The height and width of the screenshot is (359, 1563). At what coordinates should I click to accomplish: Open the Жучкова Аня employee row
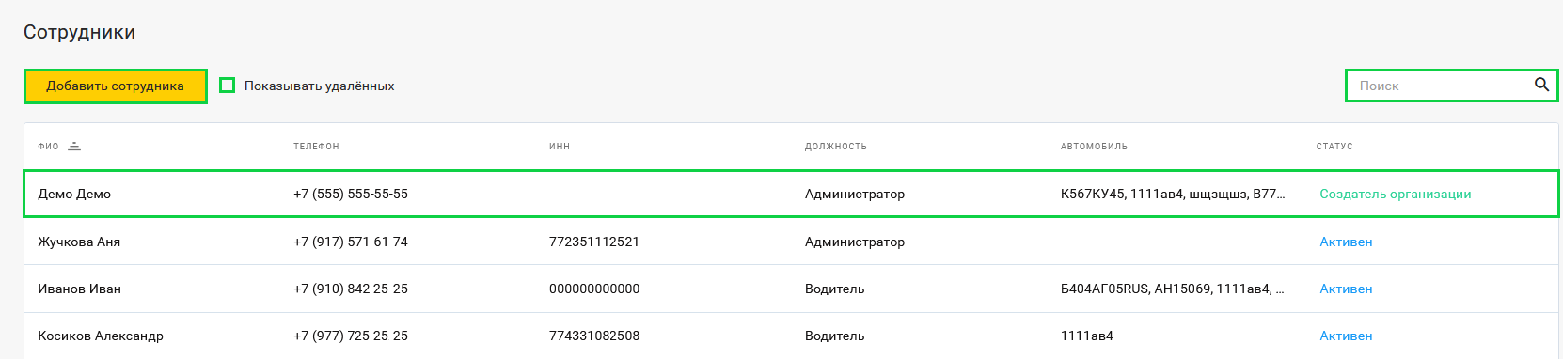(x=791, y=242)
